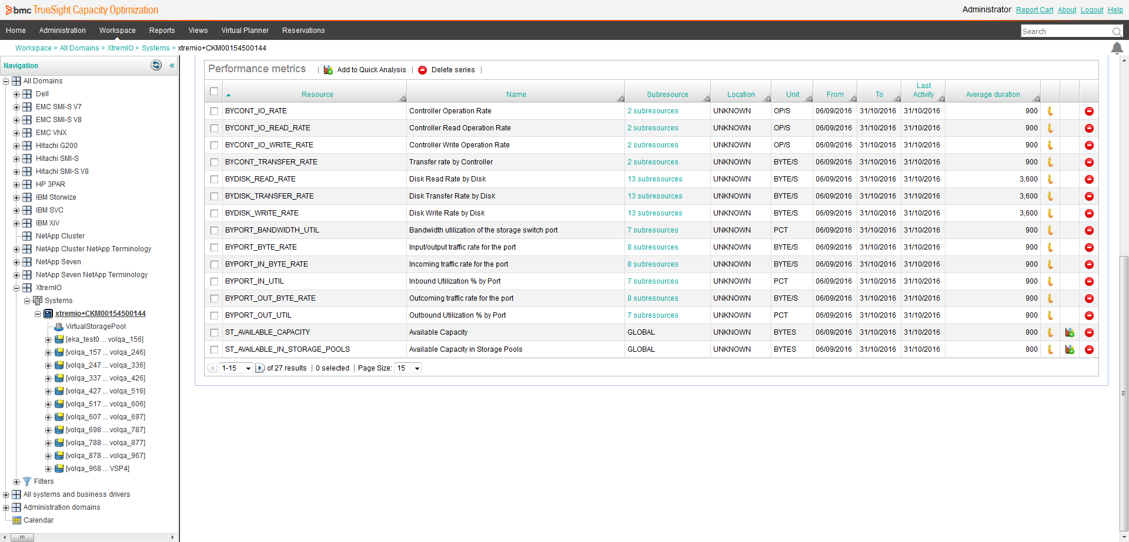Check the ST_AVAILABLE_CAPACITY row checkbox
This screenshot has height=542, width=1129.
pos(214,332)
